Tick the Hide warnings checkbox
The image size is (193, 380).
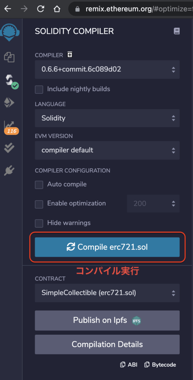click(x=39, y=223)
